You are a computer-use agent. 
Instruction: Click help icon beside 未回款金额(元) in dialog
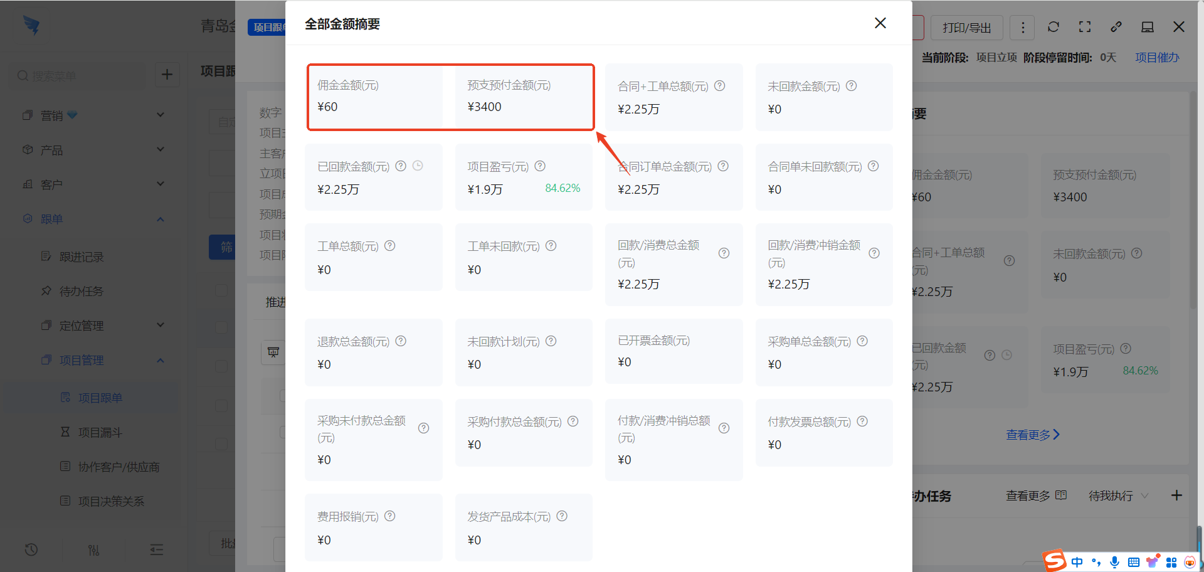[851, 86]
